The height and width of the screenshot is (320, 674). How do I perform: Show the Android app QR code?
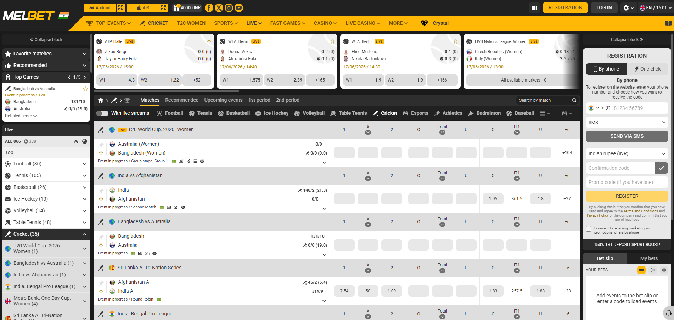tap(121, 8)
